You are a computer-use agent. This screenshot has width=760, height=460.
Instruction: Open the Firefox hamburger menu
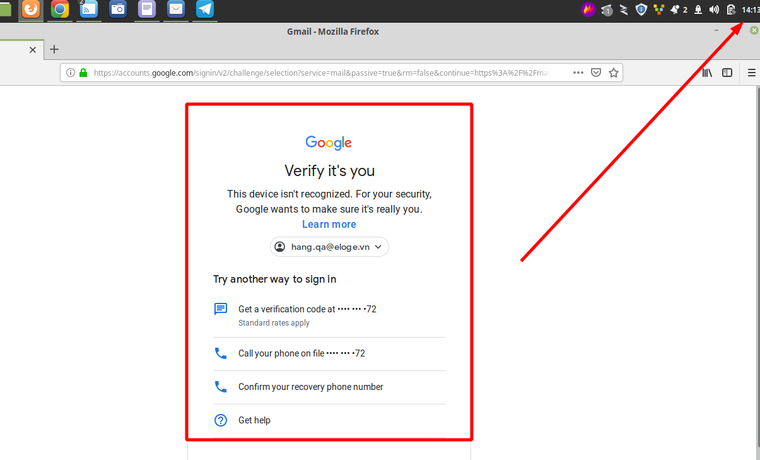point(751,73)
